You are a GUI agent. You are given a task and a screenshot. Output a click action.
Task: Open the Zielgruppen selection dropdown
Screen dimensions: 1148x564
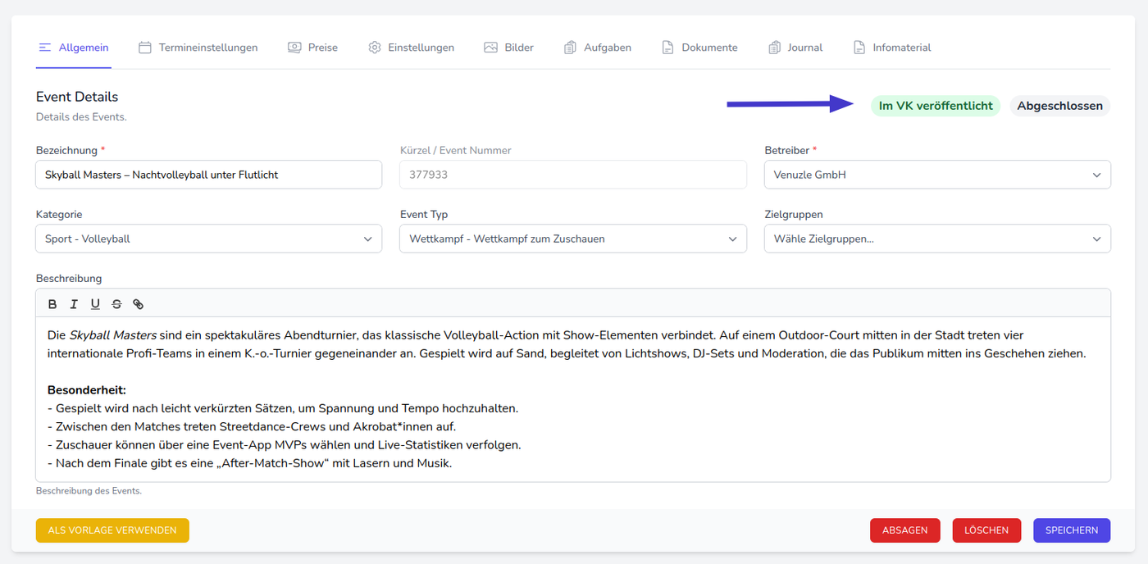tap(936, 239)
